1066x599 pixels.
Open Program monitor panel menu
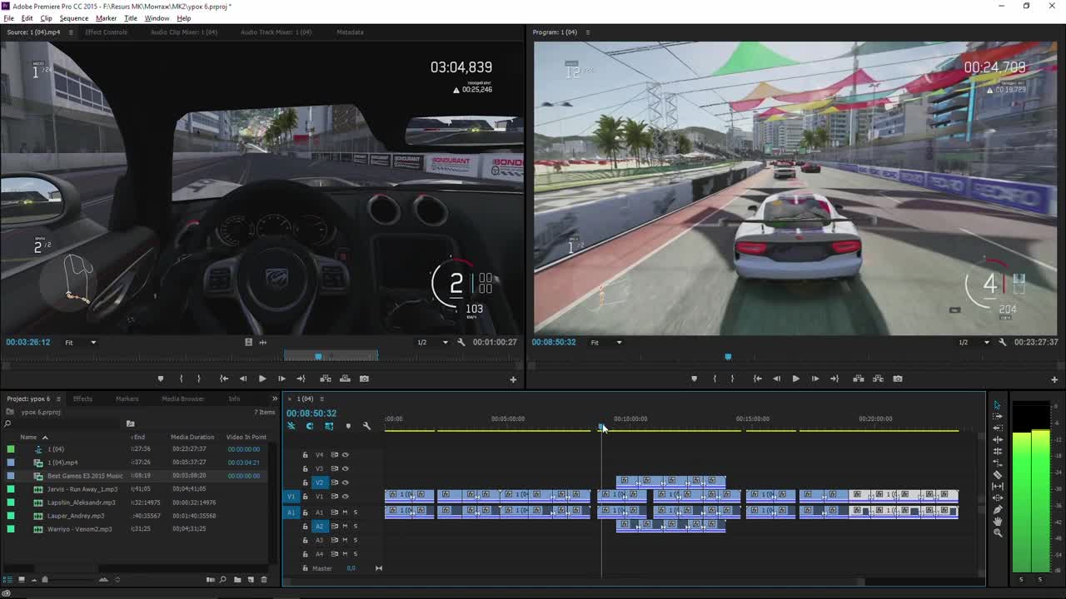(x=587, y=32)
